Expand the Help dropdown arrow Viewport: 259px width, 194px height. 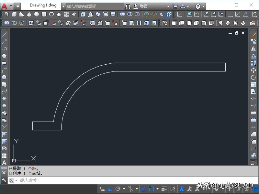[x=203, y=6]
